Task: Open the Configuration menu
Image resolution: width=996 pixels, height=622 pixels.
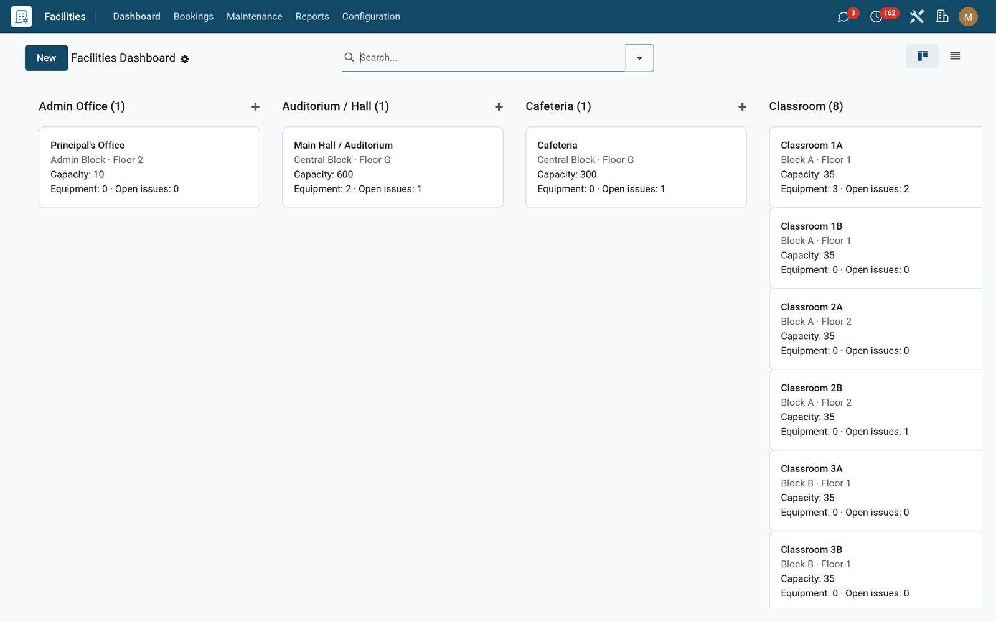Action: pos(371,16)
